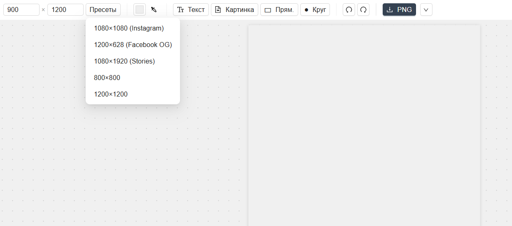Choose the 1080×1080 (Instagram) preset
This screenshot has width=512, height=226.
pos(133,28)
